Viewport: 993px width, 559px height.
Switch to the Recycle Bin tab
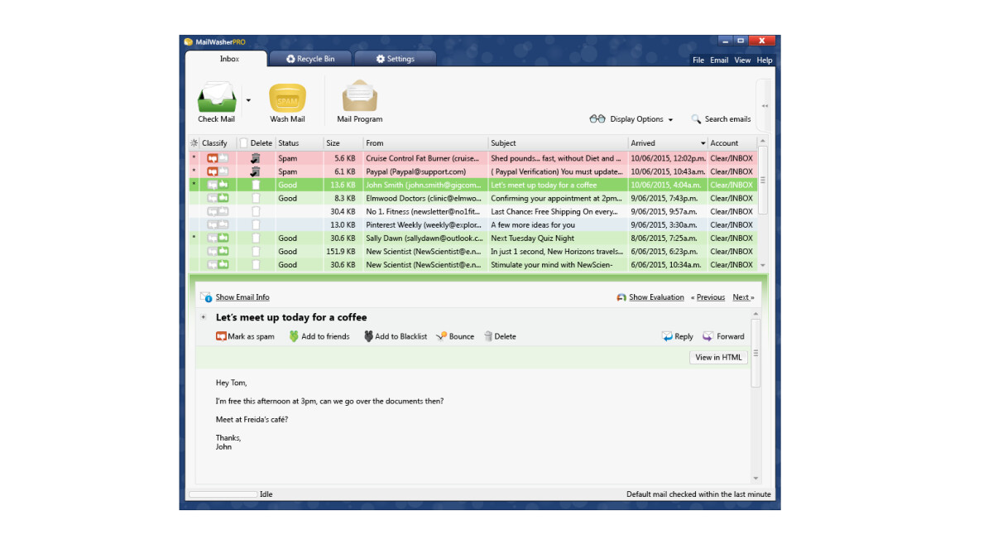pyautogui.click(x=309, y=58)
